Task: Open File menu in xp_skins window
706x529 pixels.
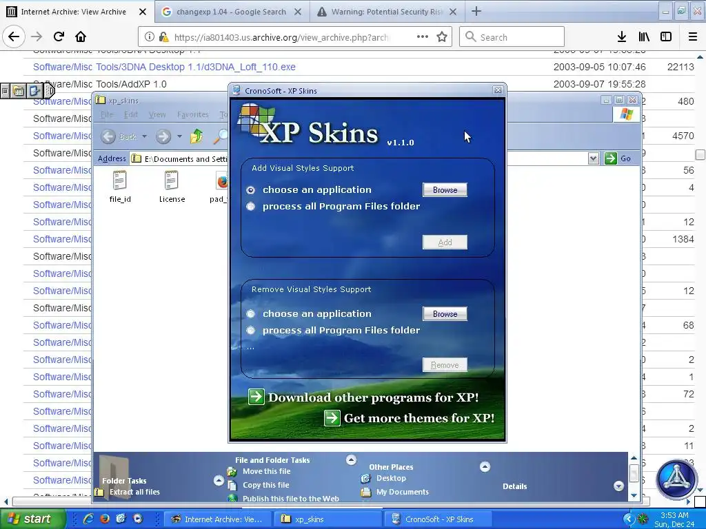Action: [107, 115]
